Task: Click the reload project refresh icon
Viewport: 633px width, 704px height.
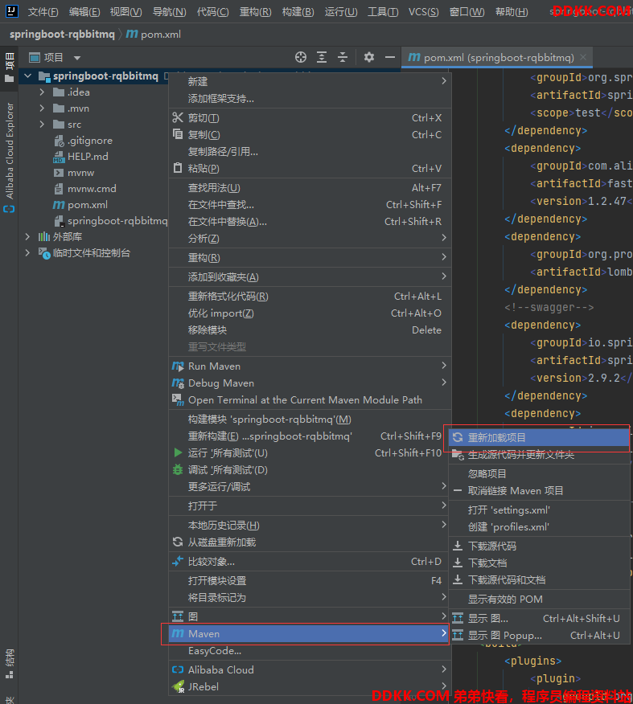Action: (458, 437)
